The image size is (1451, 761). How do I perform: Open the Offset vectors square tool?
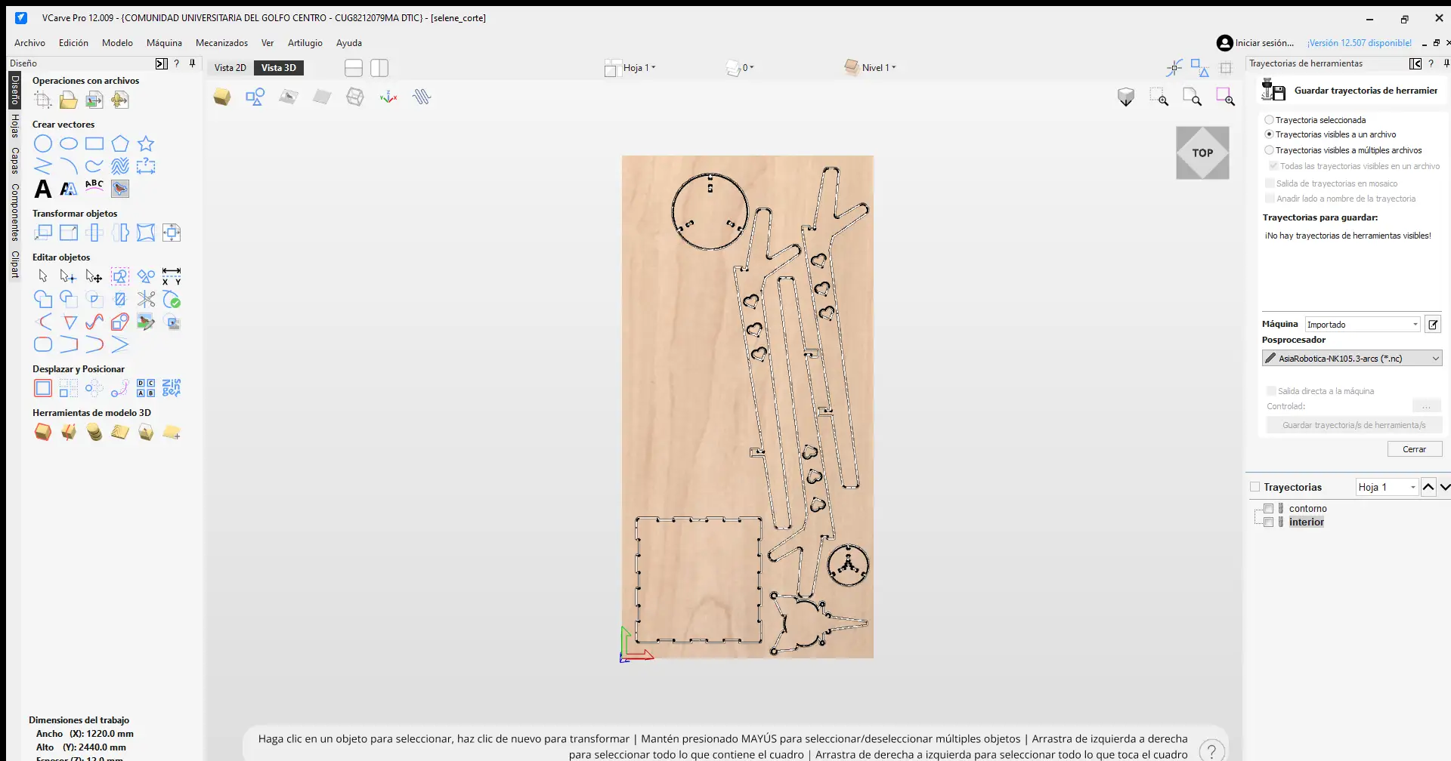(x=43, y=388)
